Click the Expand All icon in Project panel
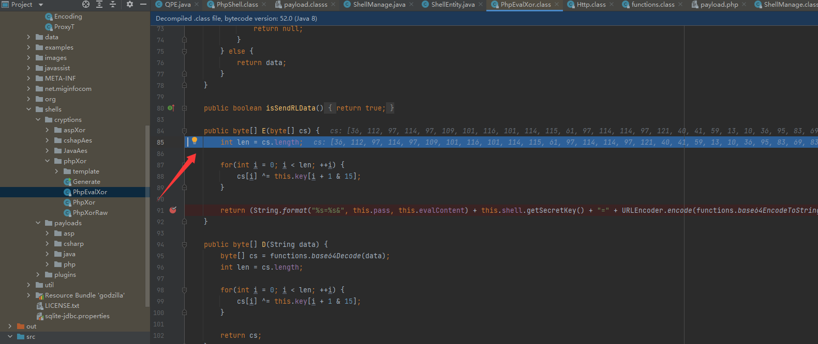The image size is (818, 344). click(99, 4)
